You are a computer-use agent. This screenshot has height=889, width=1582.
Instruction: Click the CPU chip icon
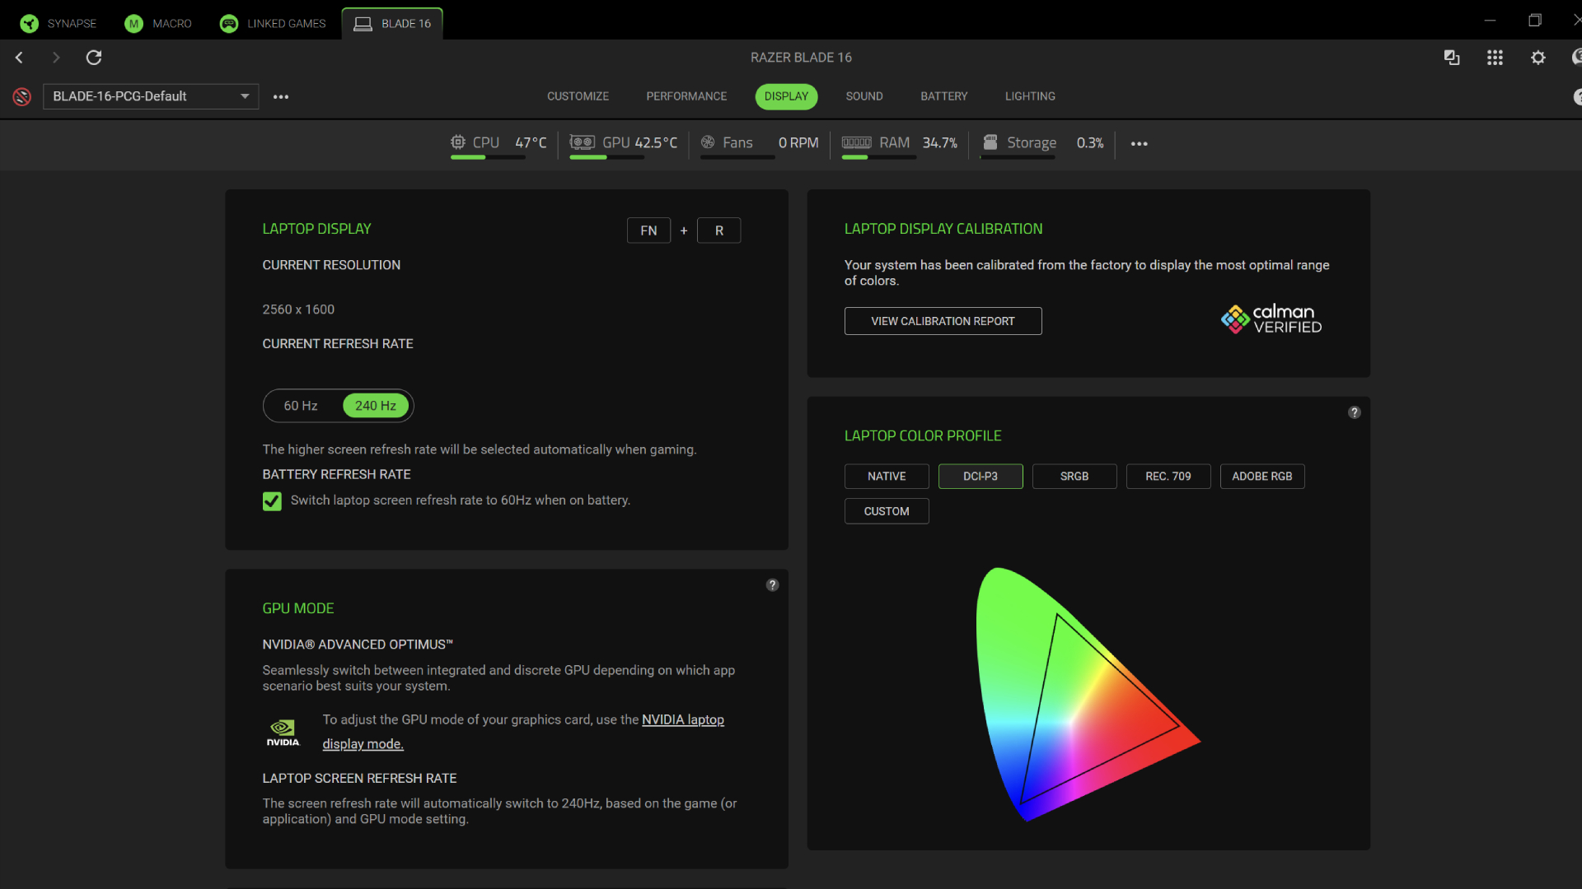(x=458, y=142)
